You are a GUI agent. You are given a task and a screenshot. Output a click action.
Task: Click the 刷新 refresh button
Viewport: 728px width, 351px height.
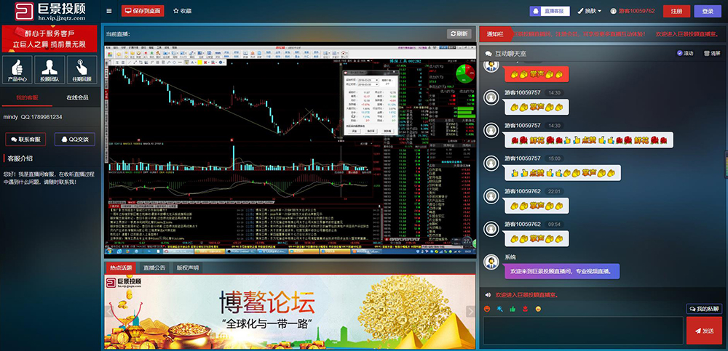tap(459, 34)
